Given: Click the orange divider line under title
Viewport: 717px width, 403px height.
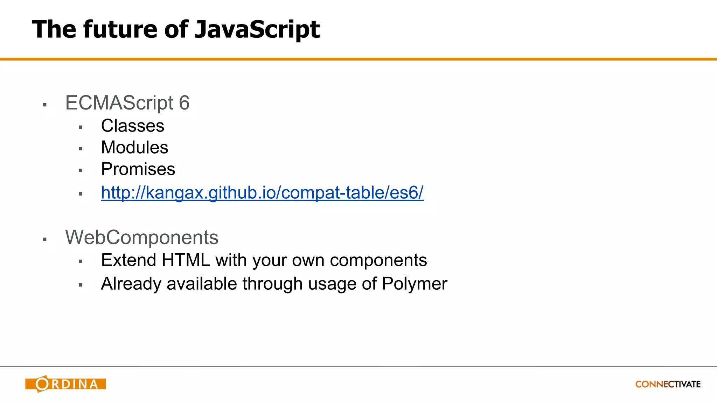Looking at the screenshot, I should (x=358, y=59).
